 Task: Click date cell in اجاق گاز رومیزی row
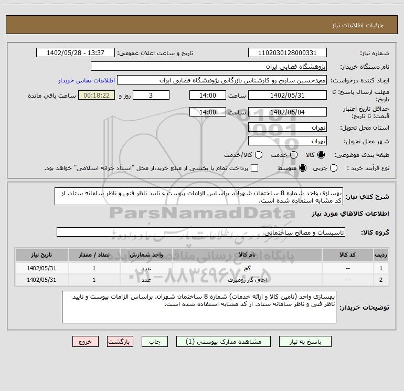pos(41,280)
